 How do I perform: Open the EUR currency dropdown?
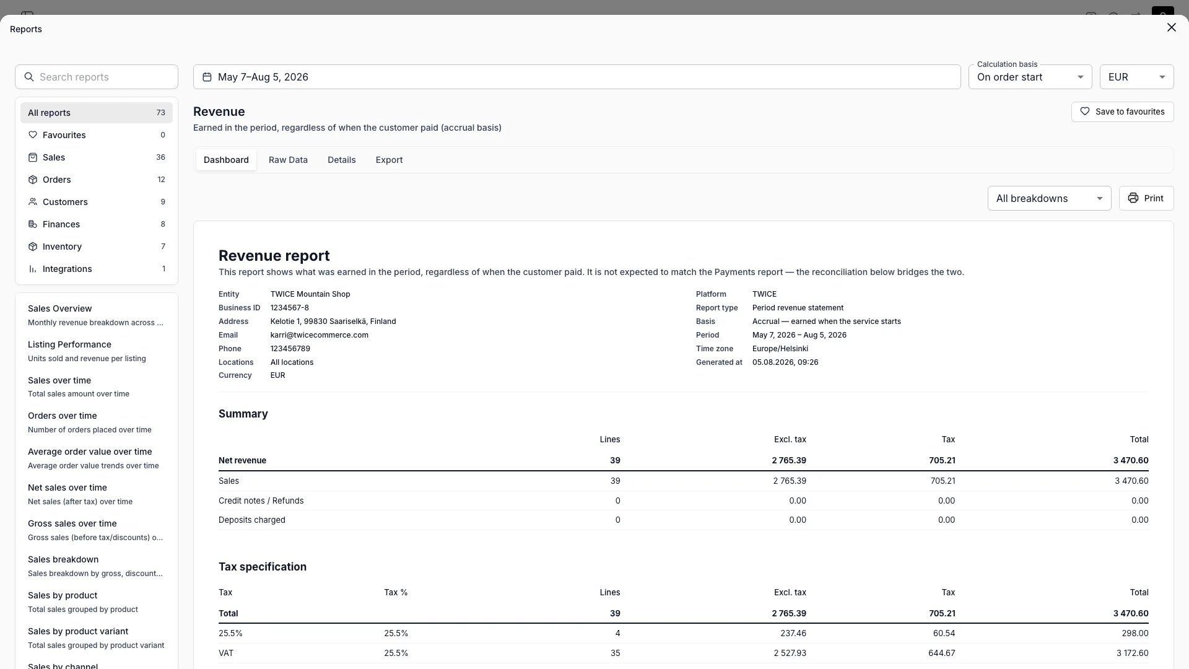tap(1137, 77)
